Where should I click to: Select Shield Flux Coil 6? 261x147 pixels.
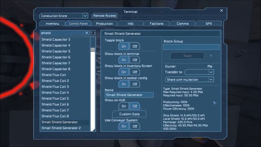pos(65,105)
